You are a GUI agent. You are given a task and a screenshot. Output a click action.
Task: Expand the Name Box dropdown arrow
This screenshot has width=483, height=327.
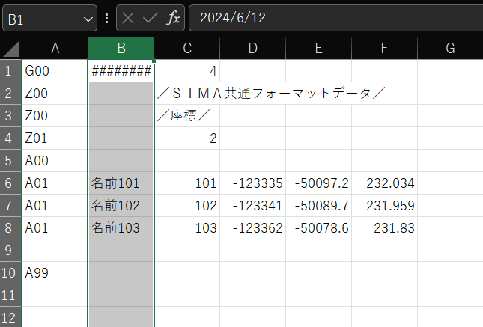[89, 18]
